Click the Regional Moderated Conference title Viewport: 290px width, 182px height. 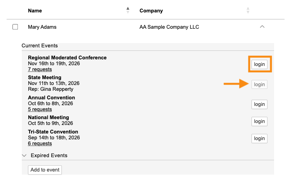tap(67, 57)
